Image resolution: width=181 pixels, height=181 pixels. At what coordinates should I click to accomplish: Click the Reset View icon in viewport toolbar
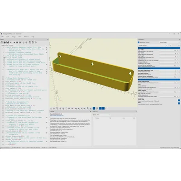pyautogui.click(x=67, y=108)
